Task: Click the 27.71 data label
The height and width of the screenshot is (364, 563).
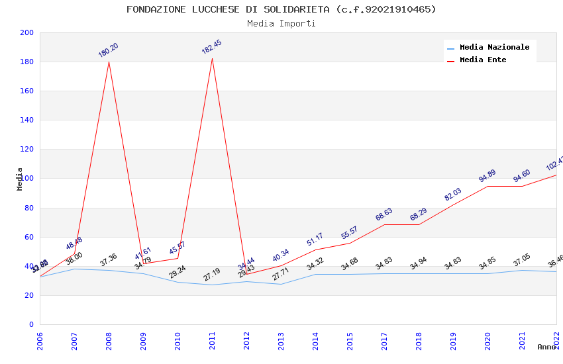Action: [x=281, y=274]
